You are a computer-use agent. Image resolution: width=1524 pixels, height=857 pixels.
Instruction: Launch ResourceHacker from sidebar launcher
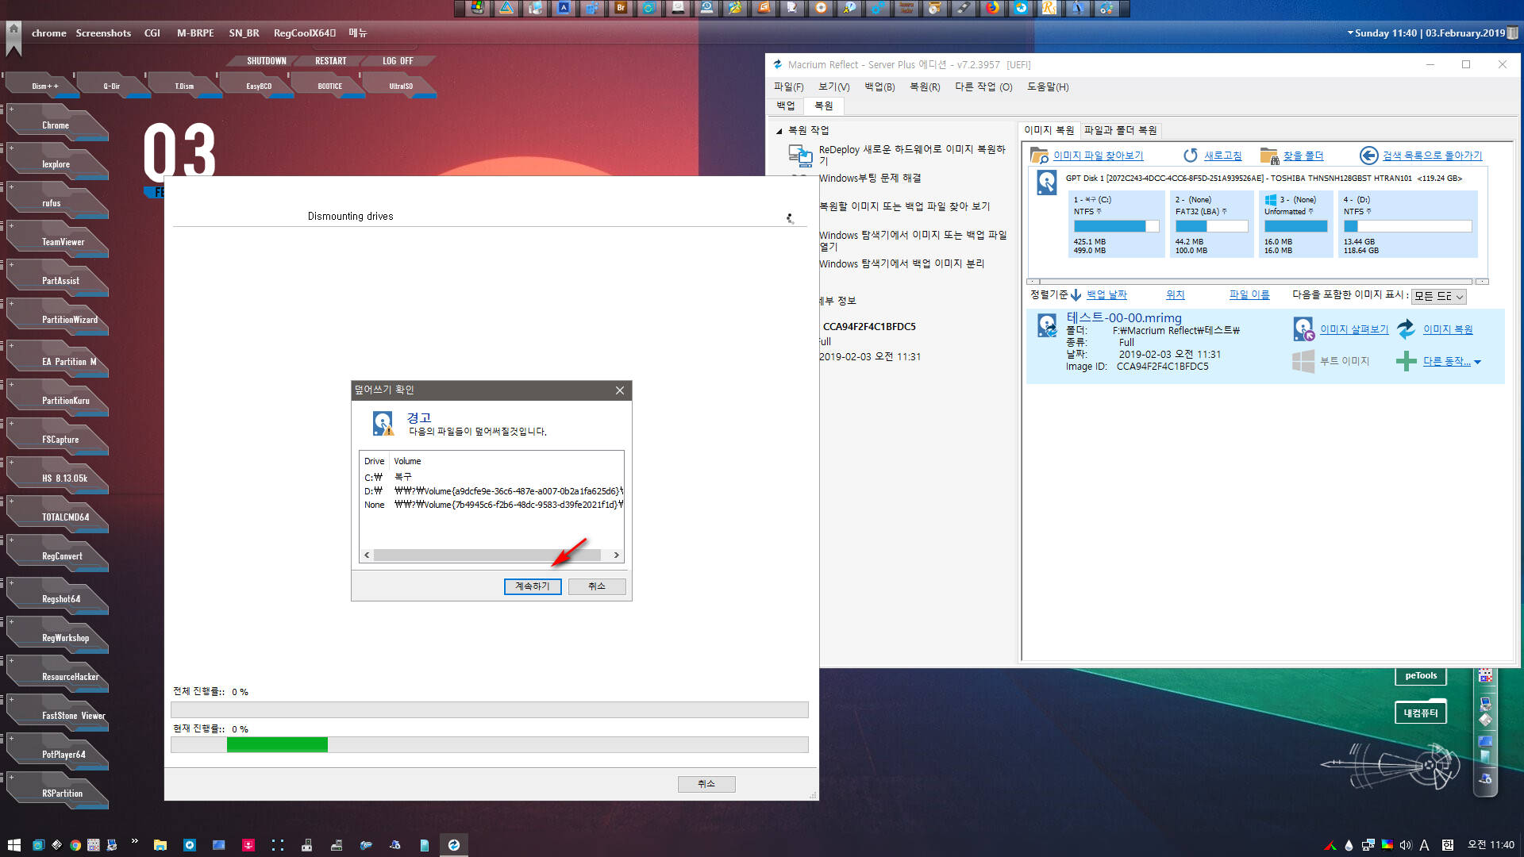click(x=57, y=676)
